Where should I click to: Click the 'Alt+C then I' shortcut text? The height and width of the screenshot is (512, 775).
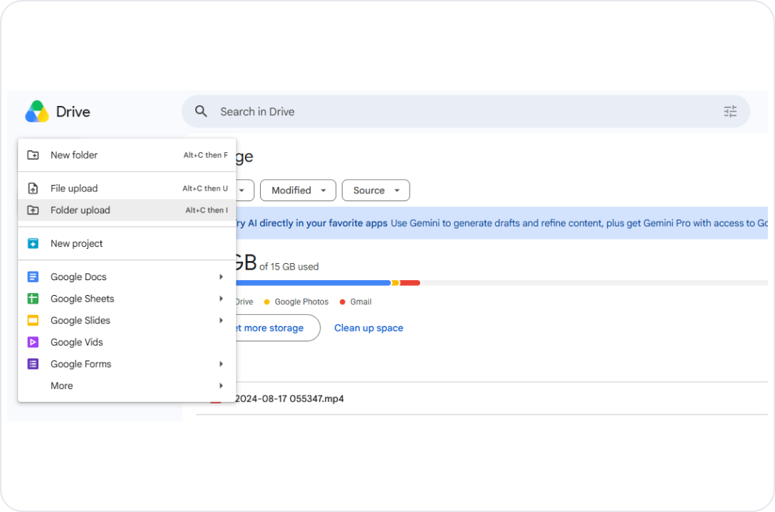[207, 210]
